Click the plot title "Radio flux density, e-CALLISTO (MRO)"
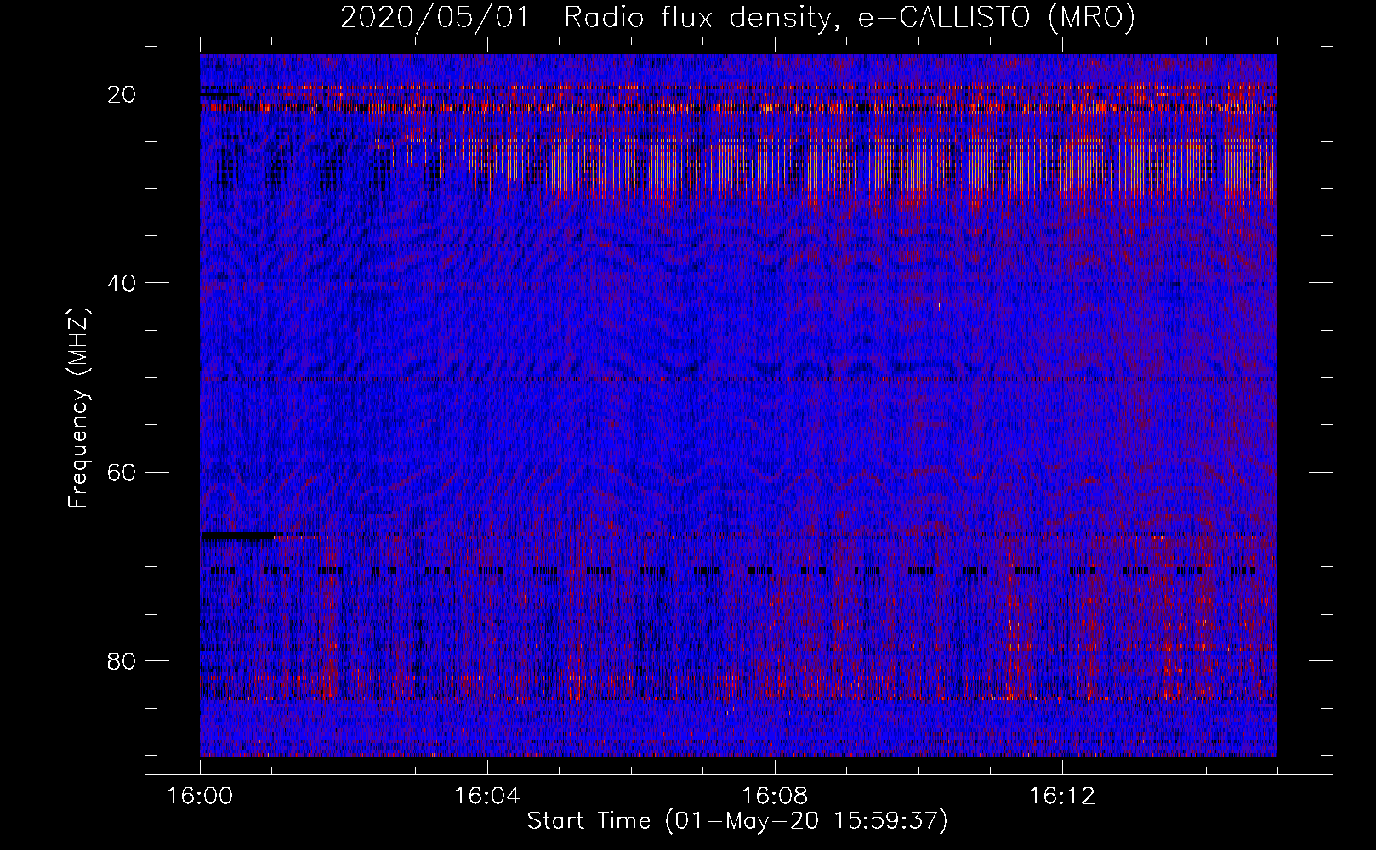This screenshot has height=850, width=1376. pyautogui.click(x=849, y=18)
